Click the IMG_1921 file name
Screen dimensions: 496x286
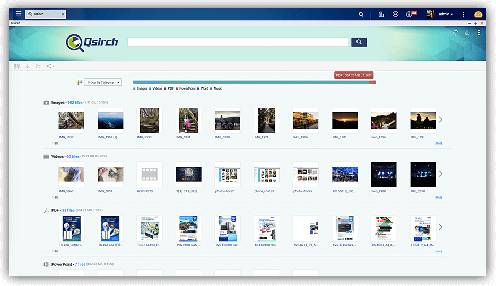point(262,137)
